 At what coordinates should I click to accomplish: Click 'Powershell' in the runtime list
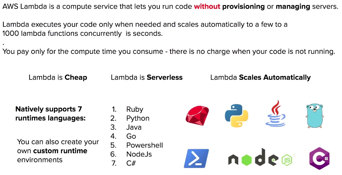pos(145,145)
